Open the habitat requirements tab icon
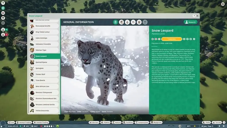 coord(121,22)
